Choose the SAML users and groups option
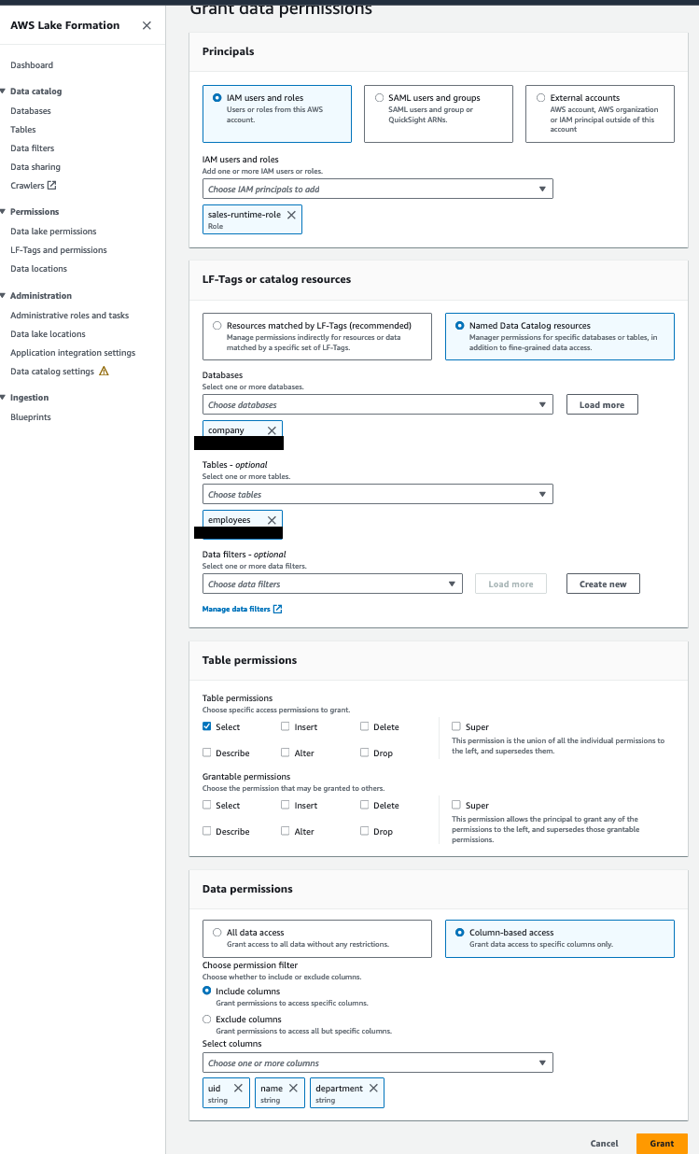The image size is (699, 1154). pyautogui.click(x=379, y=97)
